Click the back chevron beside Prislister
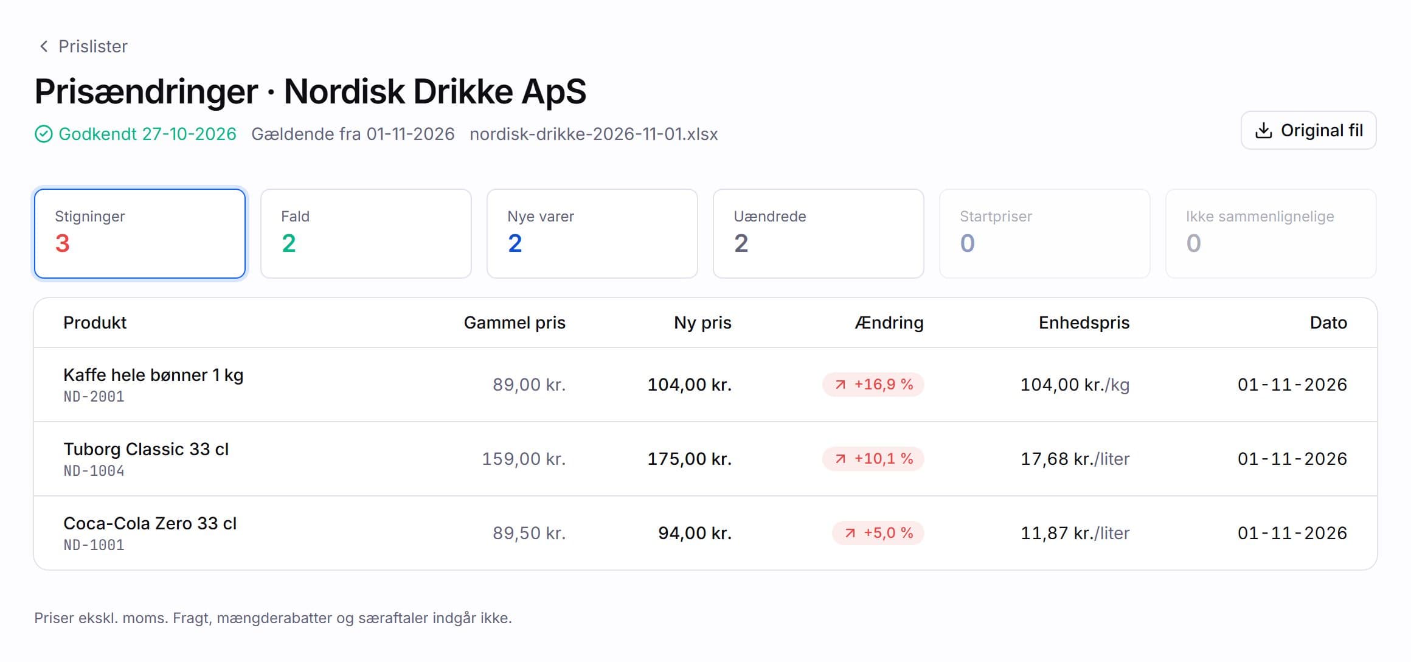 coord(44,46)
